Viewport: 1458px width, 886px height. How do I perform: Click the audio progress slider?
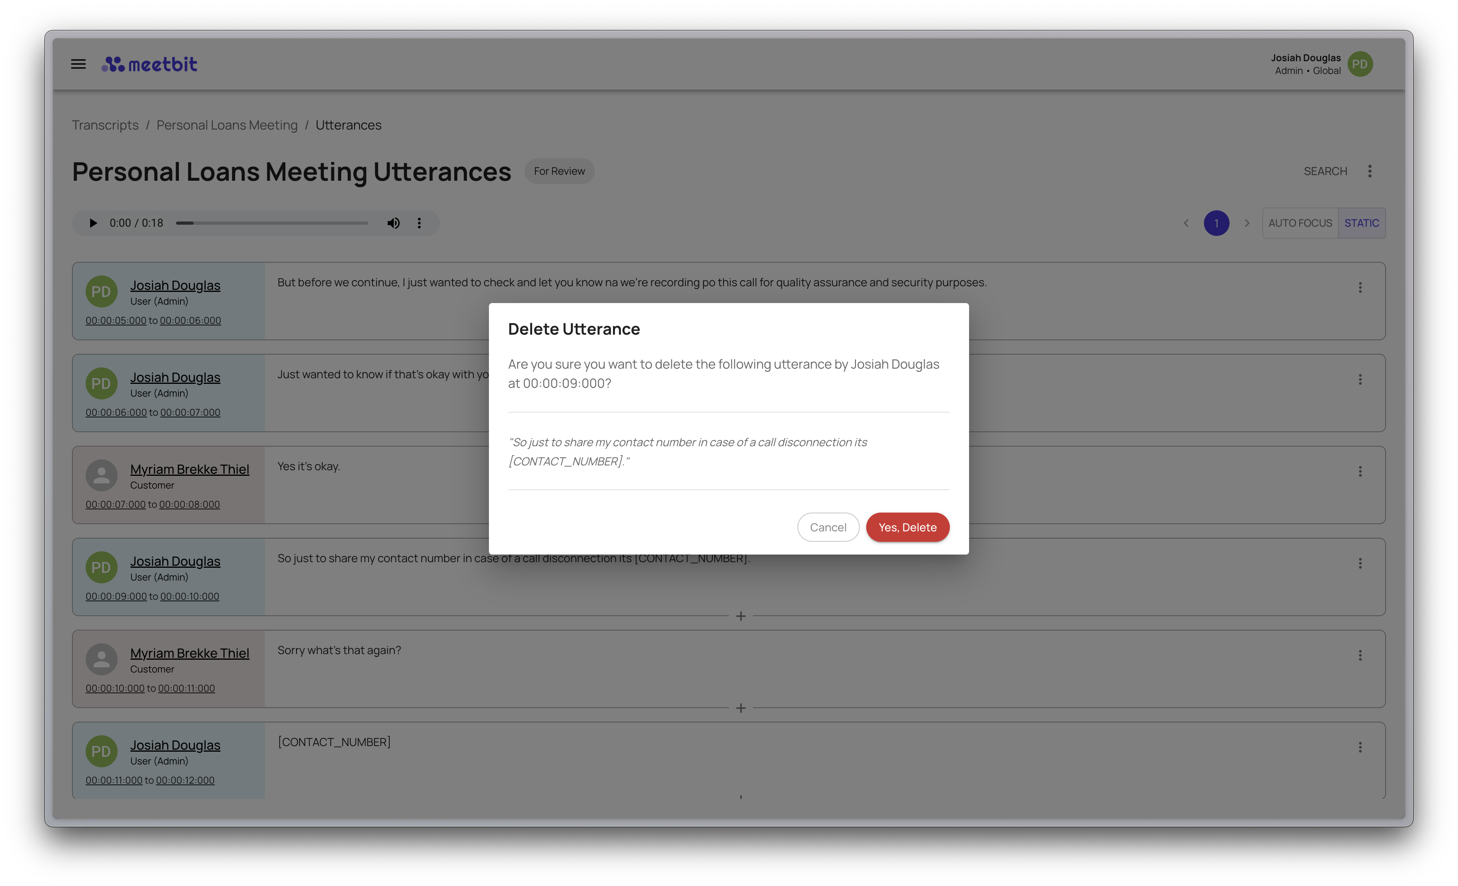coord(272,223)
